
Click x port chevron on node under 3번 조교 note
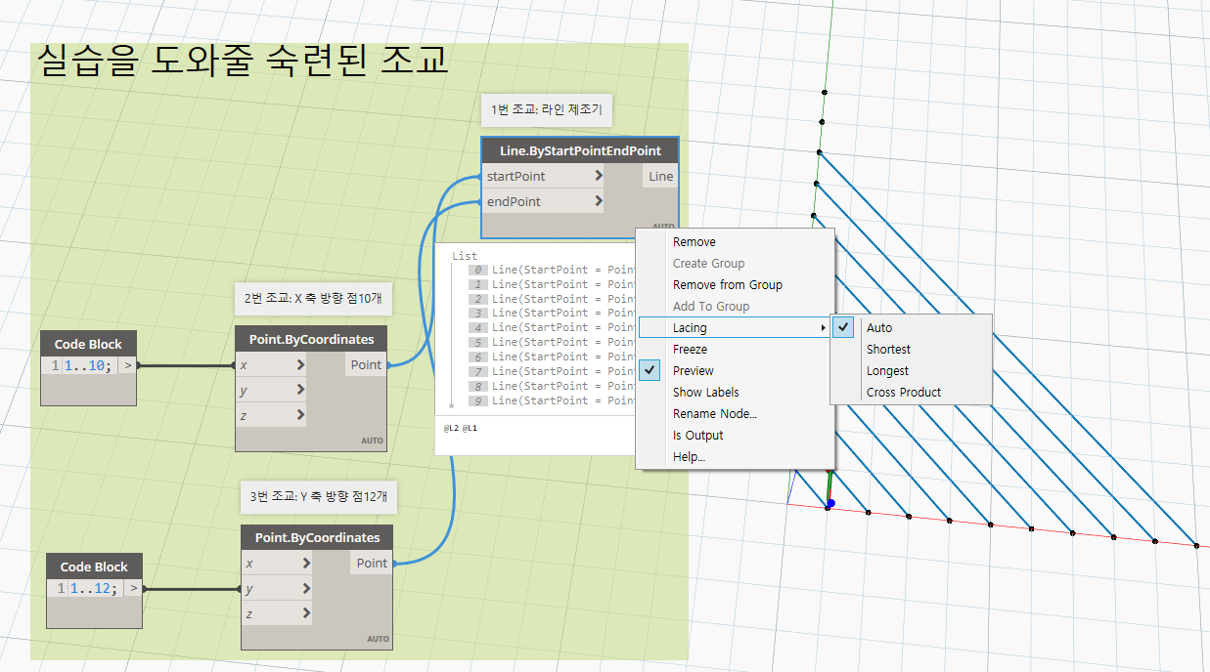tap(306, 563)
